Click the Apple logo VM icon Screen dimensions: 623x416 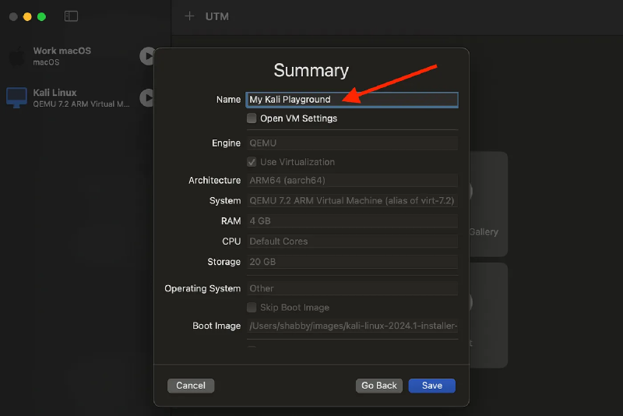16,56
